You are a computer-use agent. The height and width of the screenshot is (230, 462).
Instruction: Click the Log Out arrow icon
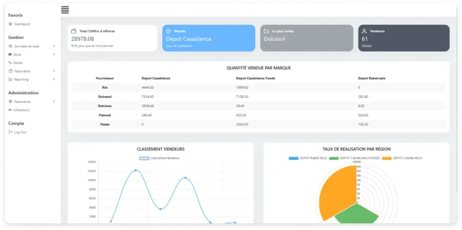tap(11, 132)
